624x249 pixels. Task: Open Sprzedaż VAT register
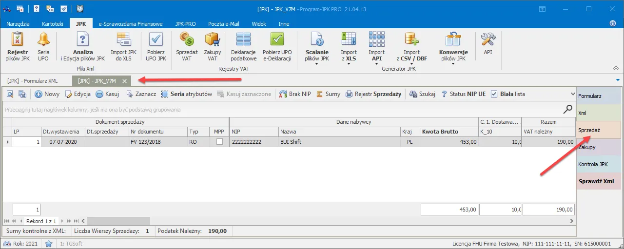click(x=187, y=47)
